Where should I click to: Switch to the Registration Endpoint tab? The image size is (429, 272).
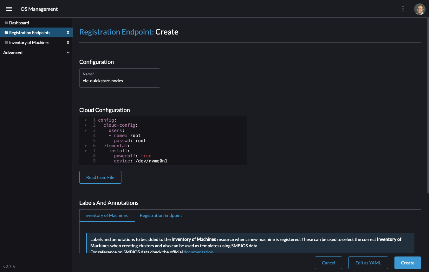point(161,215)
